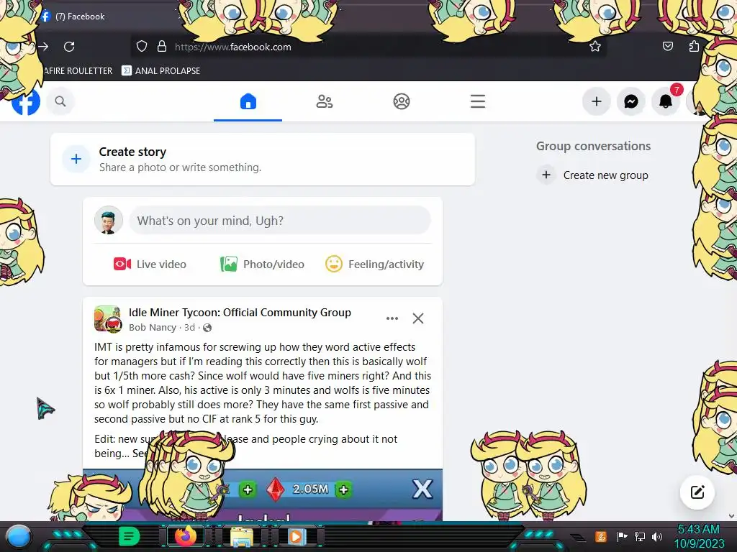Open browser extensions puzzle icon
Screen dimensions: 737x552
point(694,46)
